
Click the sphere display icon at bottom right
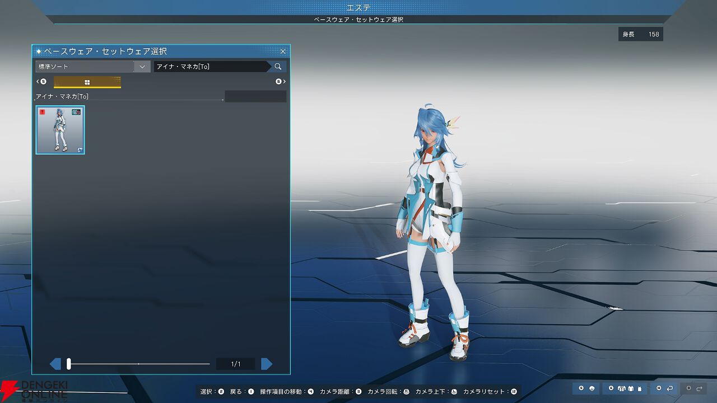[592, 388]
